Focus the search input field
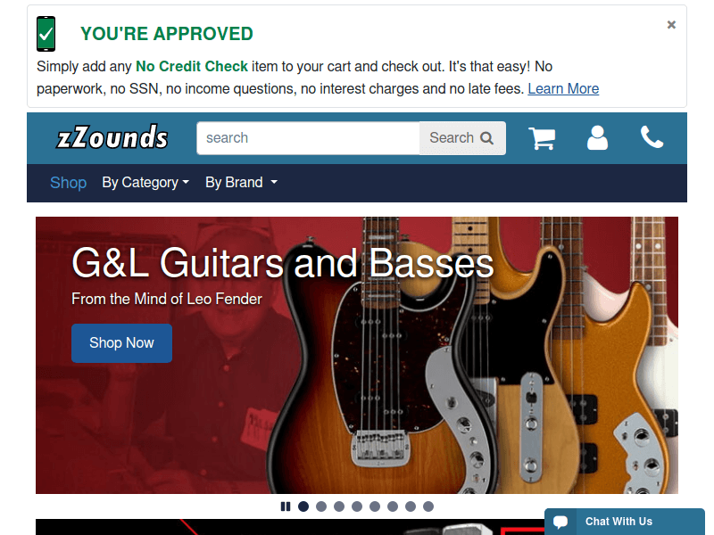Image resolution: width=714 pixels, height=535 pixels. [308, 138]
